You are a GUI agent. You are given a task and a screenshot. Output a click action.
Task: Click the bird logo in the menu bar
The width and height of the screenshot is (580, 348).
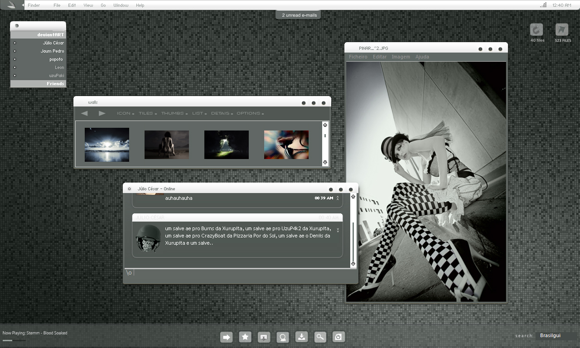pos(10,5)
